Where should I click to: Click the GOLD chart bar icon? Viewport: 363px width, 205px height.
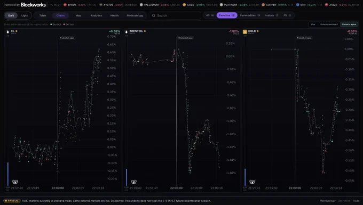[245, 32]
